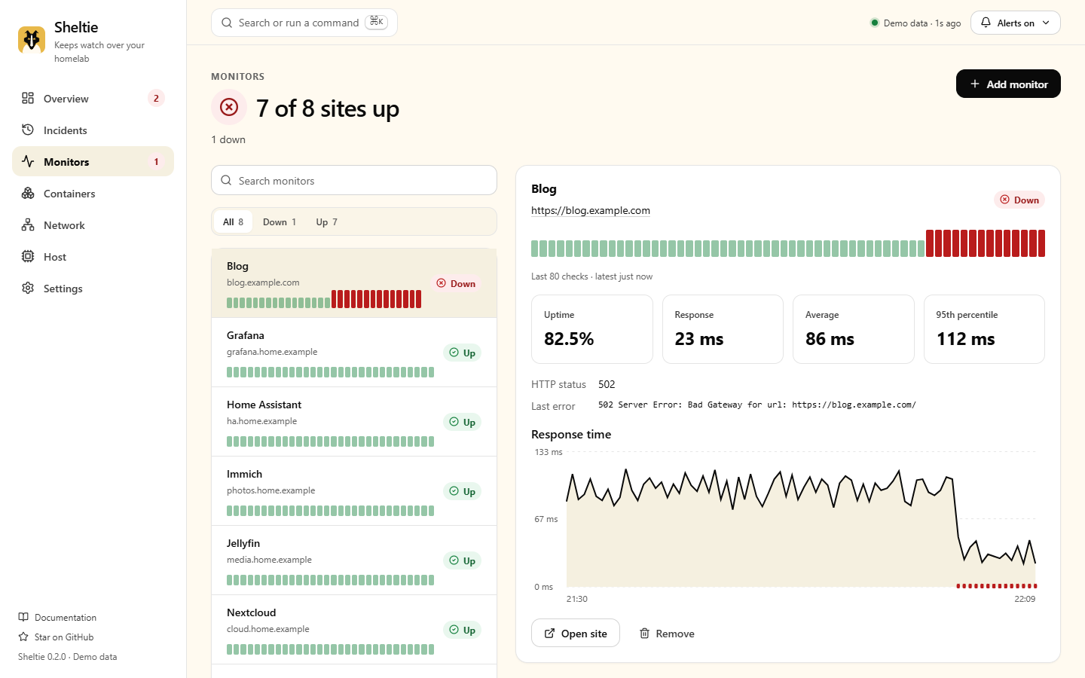Click the Down badge in Blog detail panel
This screenshot has height=678, width=1085.
point(1019,200)
